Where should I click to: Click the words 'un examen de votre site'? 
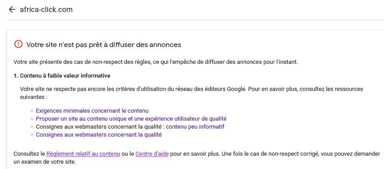click(45, 162)
